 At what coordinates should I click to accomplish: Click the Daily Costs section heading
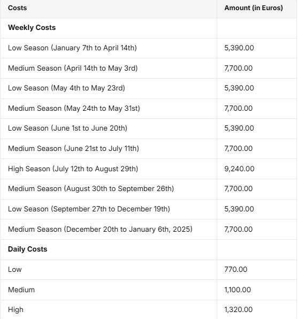point(27,249)
